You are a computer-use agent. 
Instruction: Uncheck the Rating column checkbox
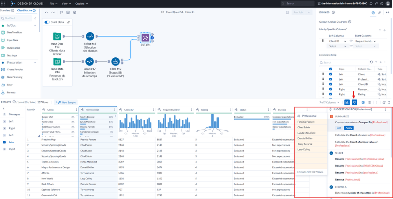[331, 94]
